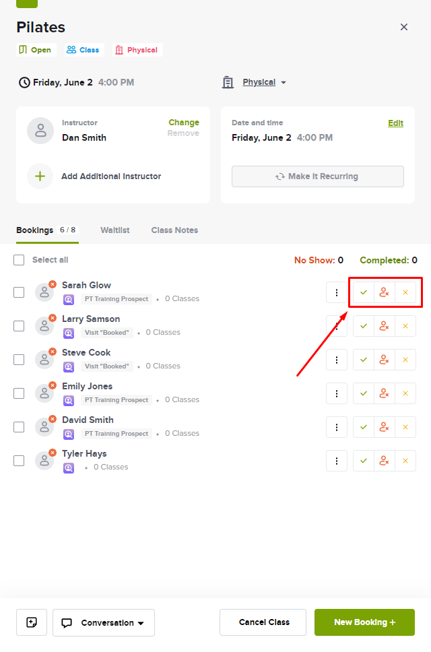Click the Change instructor link

click(x=184, y=123)
